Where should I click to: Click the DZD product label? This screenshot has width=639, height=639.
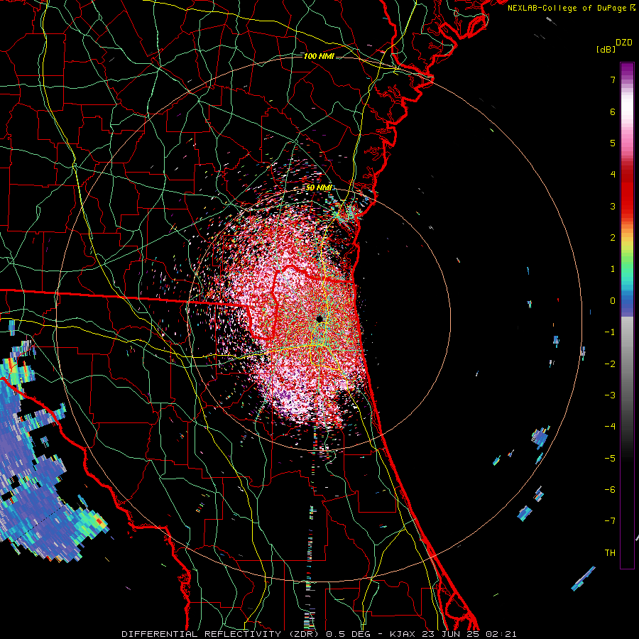tap(624, 43)
